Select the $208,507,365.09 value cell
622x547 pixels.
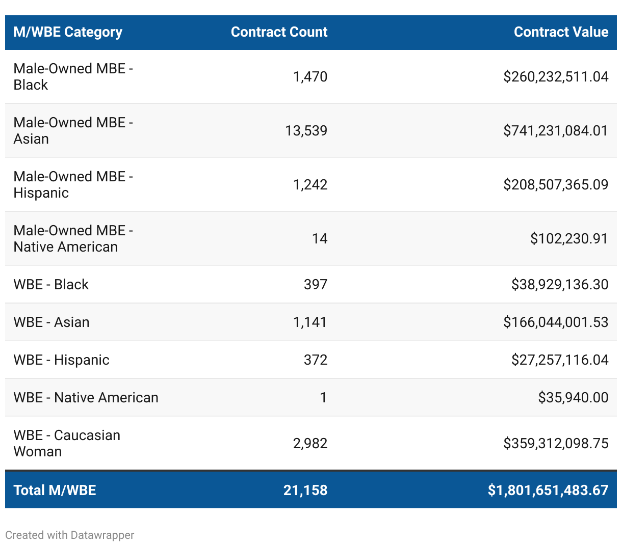(x=556, y=185)
